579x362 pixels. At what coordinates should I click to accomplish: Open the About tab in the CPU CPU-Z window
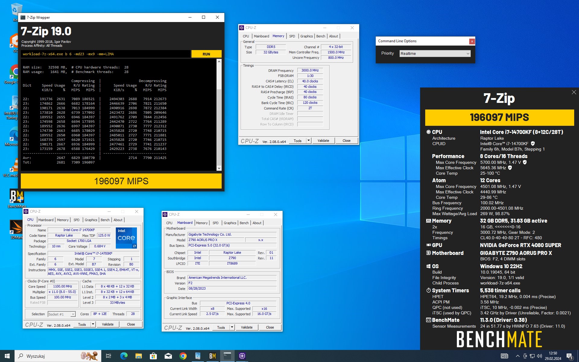118,220
